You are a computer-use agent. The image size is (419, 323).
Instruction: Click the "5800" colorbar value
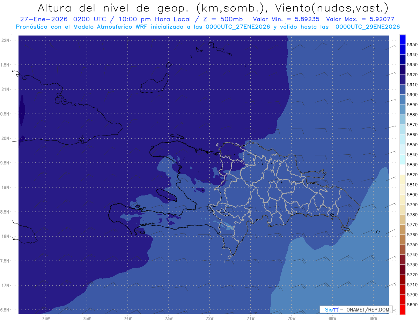(x=412, y=195)
